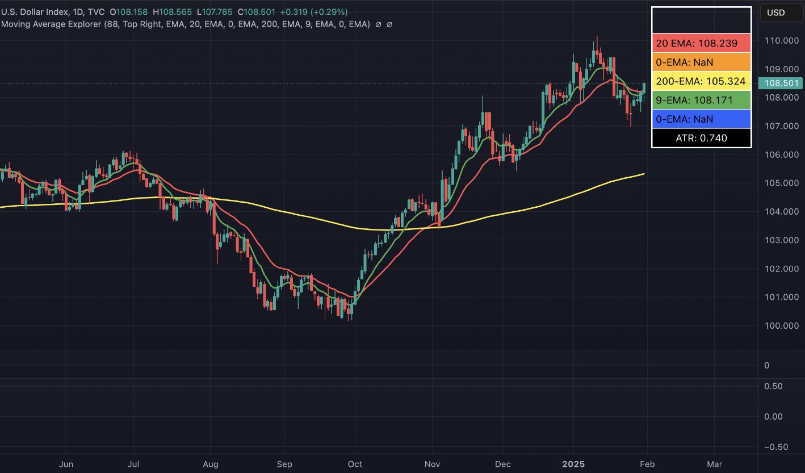Click the second ∅ icon in the indicator legend
805x473 pixels.
tap(389, 24)
